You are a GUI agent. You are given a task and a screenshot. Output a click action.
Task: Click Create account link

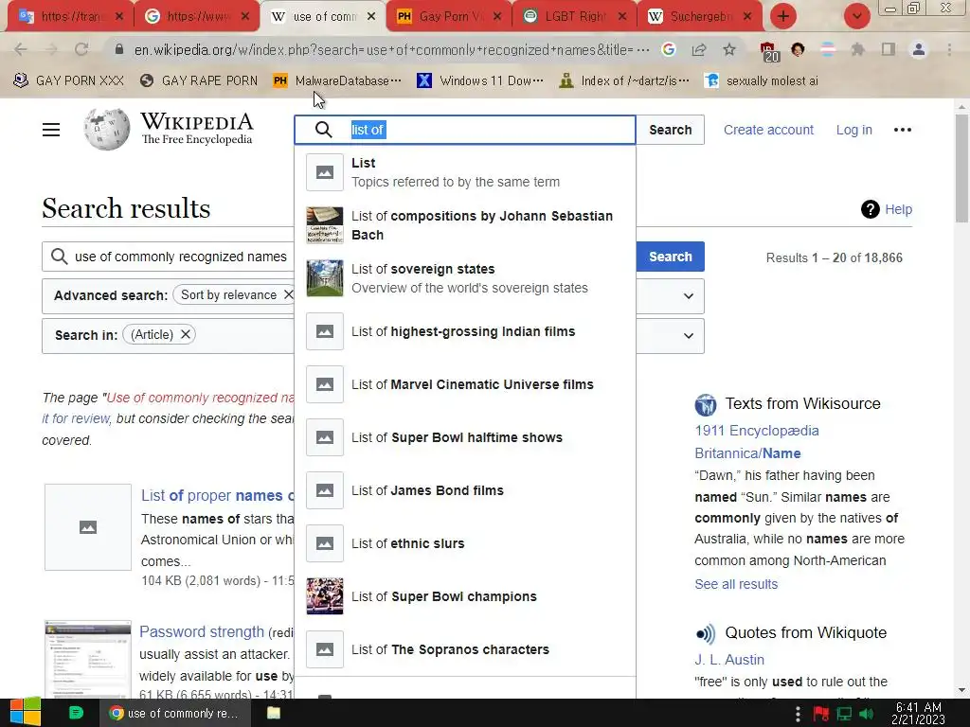click(x=768, y=130)
